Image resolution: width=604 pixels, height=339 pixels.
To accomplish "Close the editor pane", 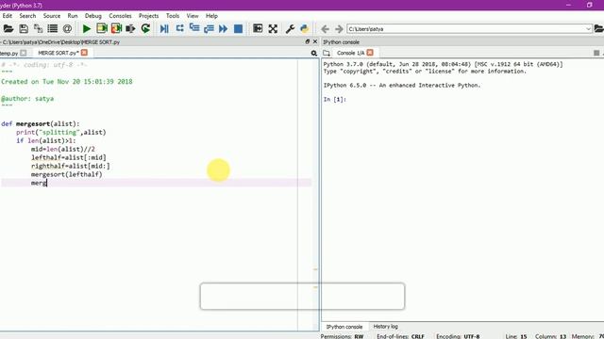I will [x=315, y=41].
